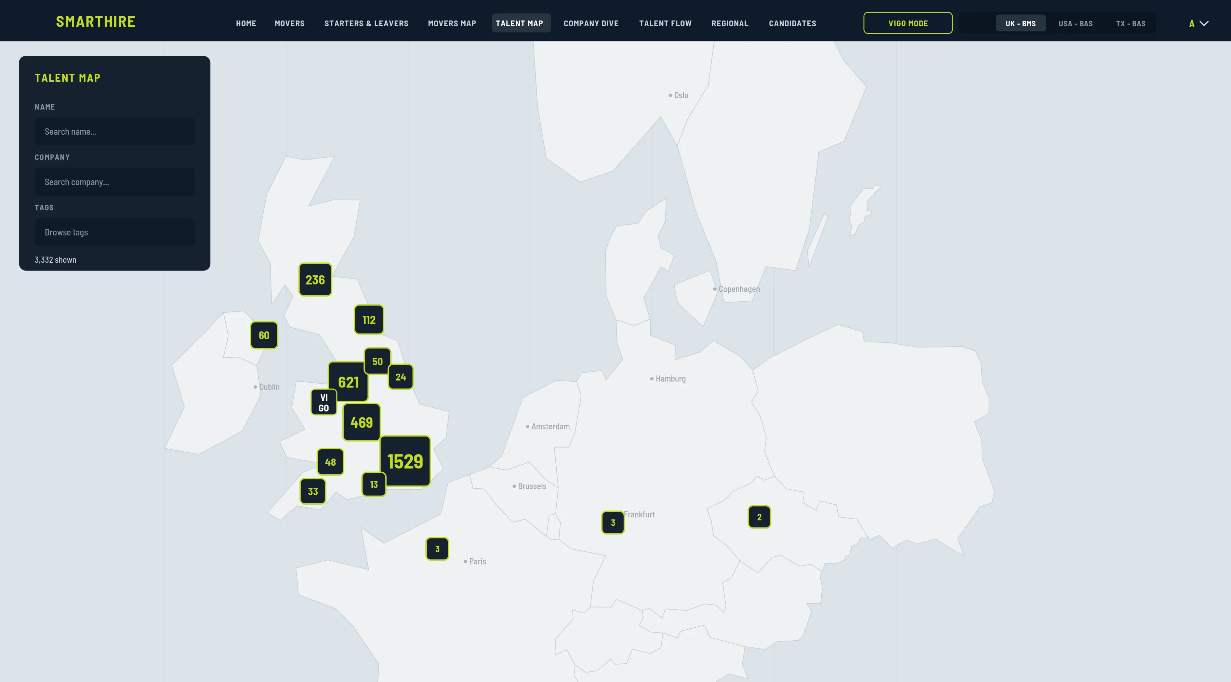
Task: Click the Talent Map panel heading
Action: [67, 78]
